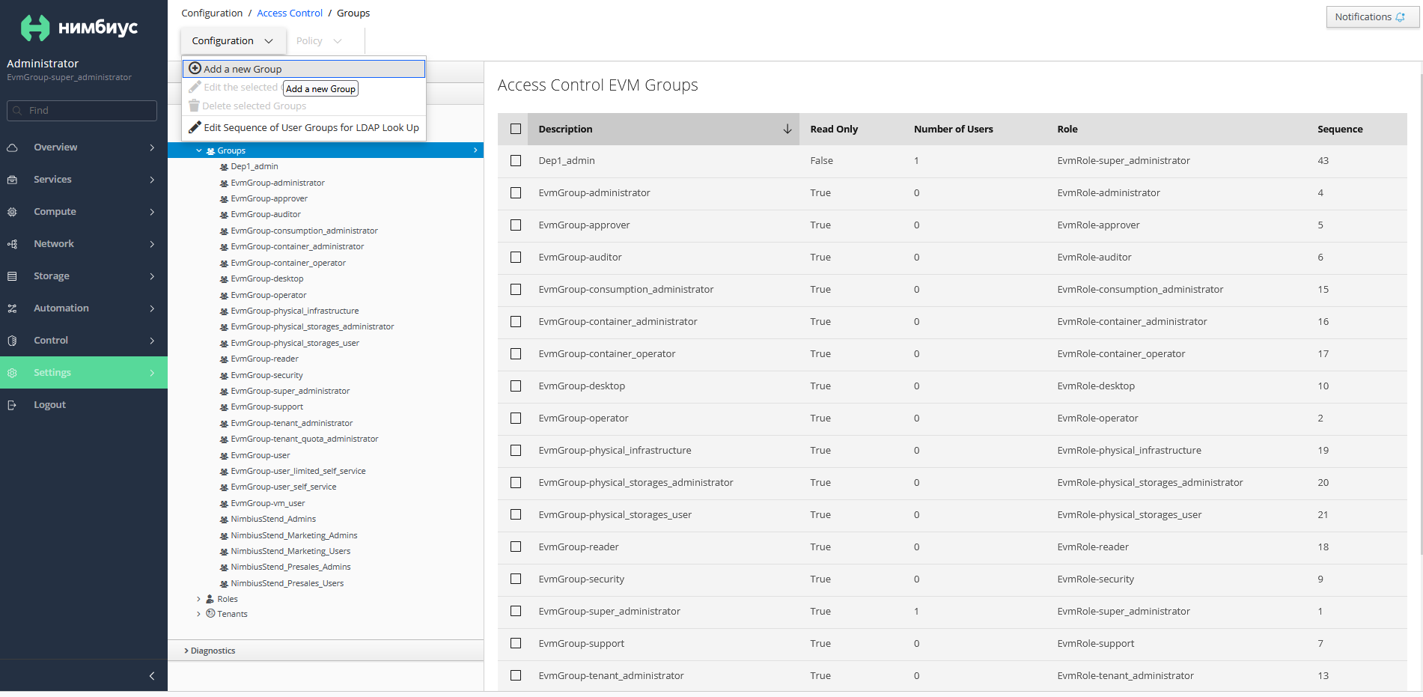Screen dimensions: 1423x697
Task: Open EvmGroup-tenant_administrator in the tree
Action: click(x=291, y=424)
